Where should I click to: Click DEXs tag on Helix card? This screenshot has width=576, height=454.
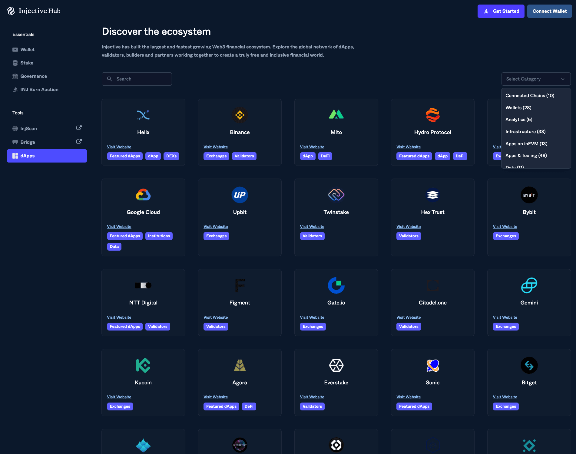(x=171, y=156)
